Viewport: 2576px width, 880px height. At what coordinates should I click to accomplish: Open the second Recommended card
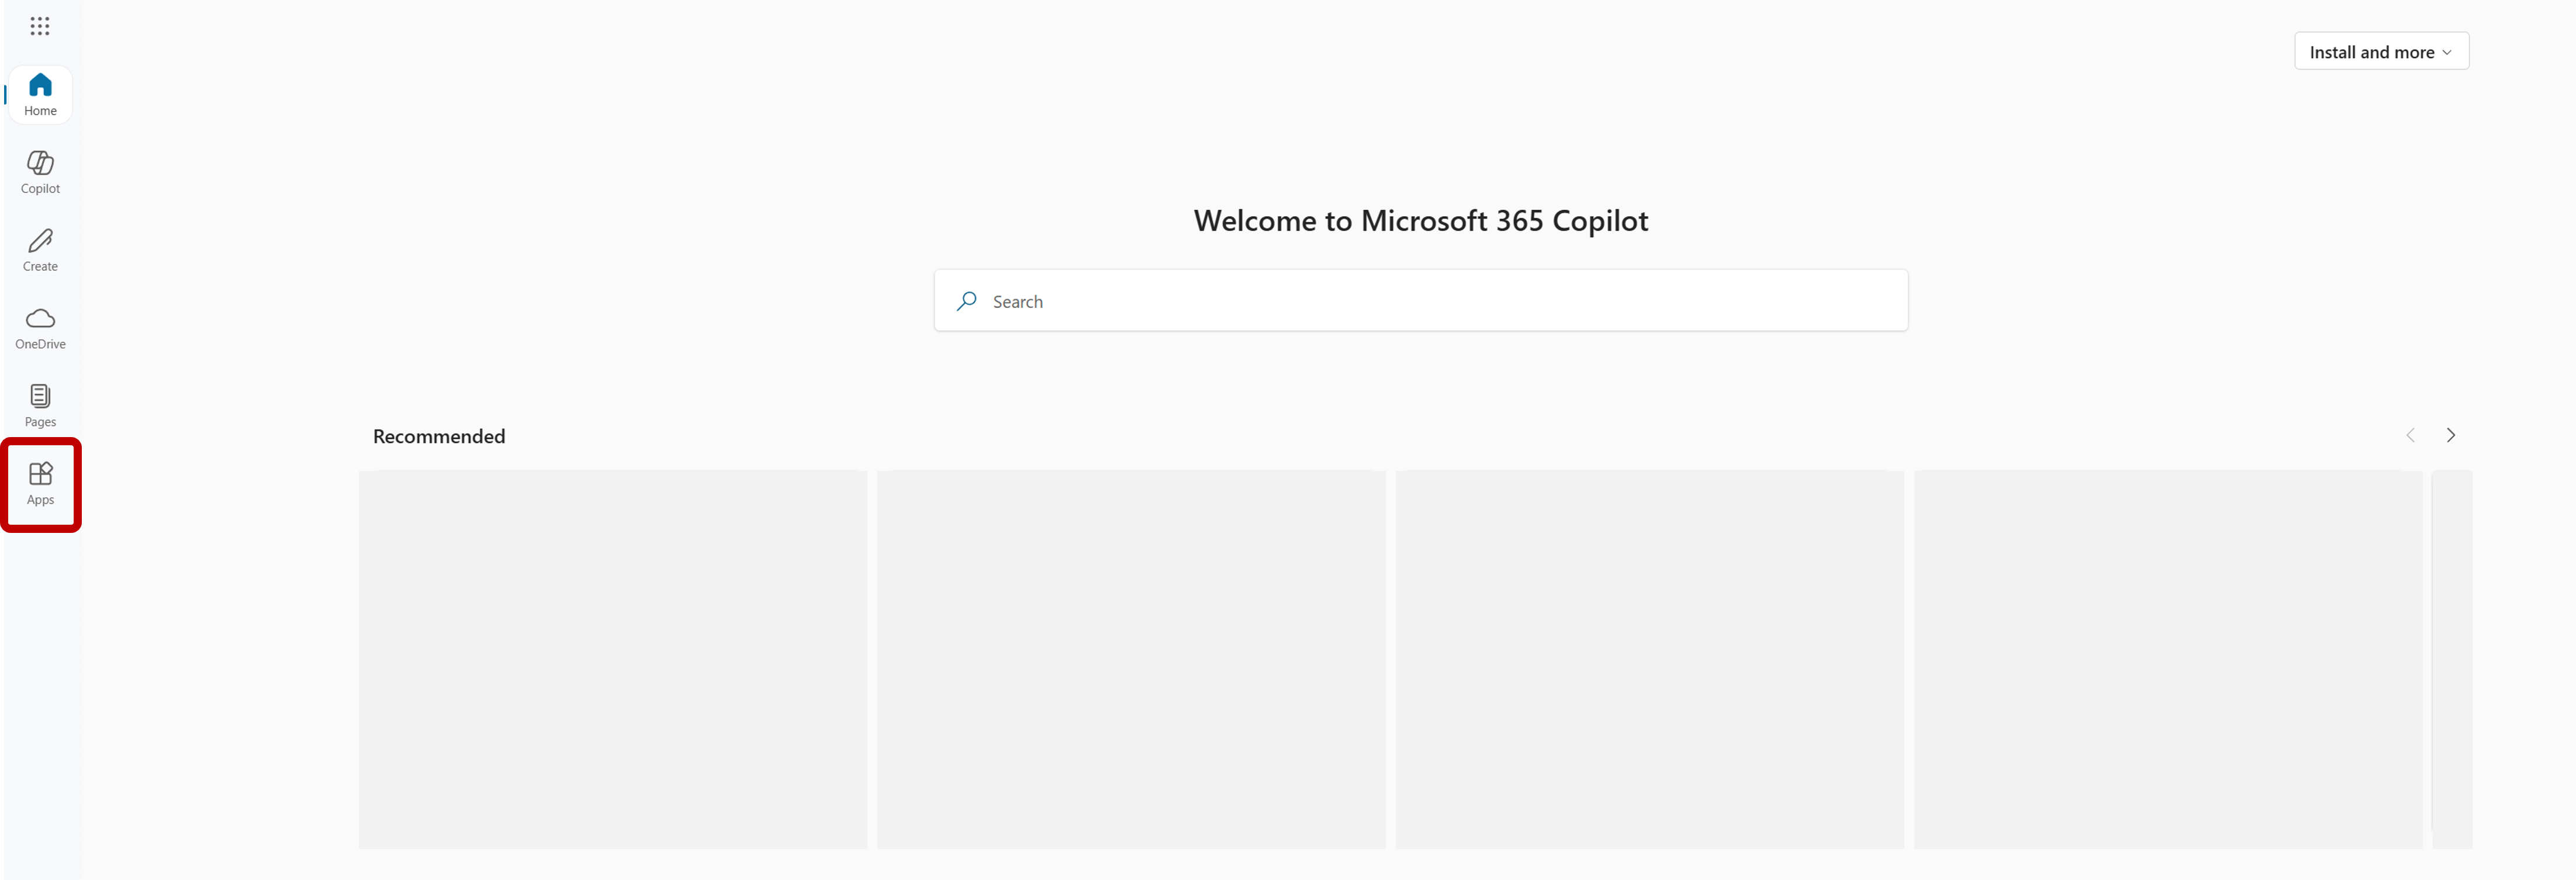tap(1130, 659)
